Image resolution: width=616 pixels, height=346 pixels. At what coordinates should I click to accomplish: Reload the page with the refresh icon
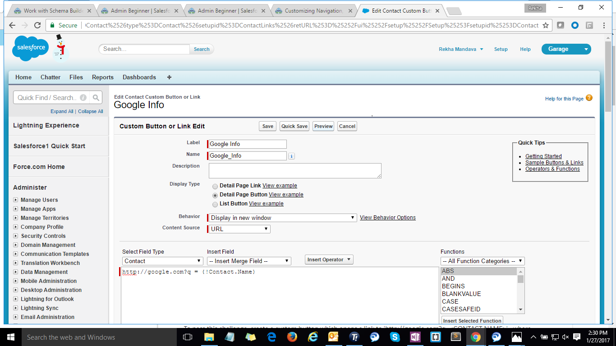[x=37, y=26]
